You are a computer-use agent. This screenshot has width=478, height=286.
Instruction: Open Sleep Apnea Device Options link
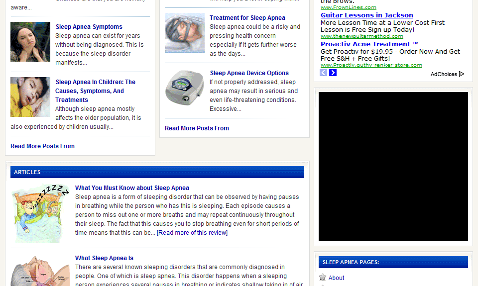[249, 73]
